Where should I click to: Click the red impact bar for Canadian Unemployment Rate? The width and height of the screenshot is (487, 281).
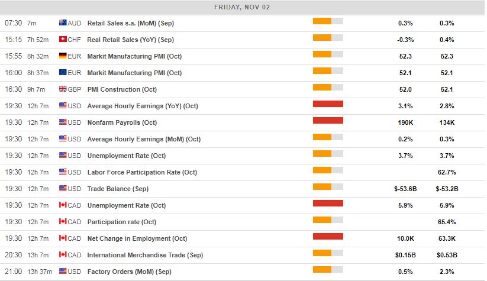point(328,204)
